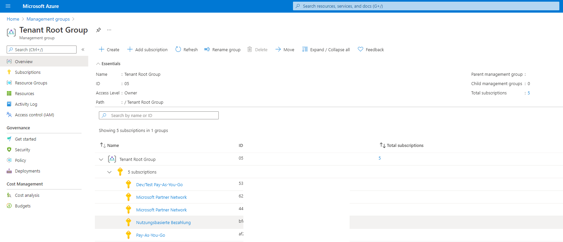The height and width of the screenshot is (242, 563).
Task: Open Nutzungsbasierte Bezahlung subscription
Action: click(x=163, y=222)
